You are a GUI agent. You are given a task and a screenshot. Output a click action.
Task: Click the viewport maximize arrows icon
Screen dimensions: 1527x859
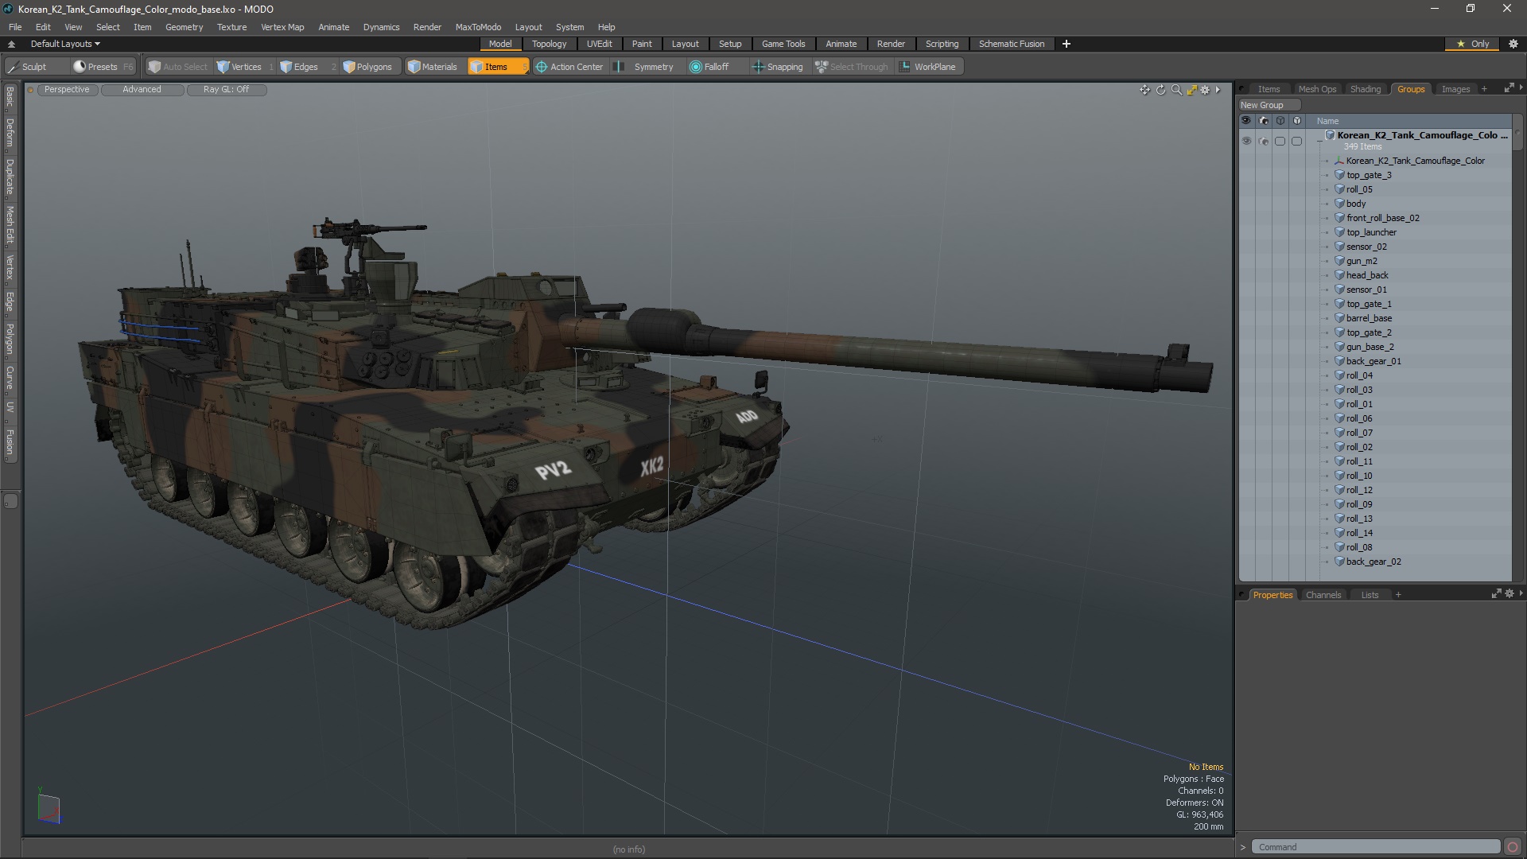pos(1191,90)
